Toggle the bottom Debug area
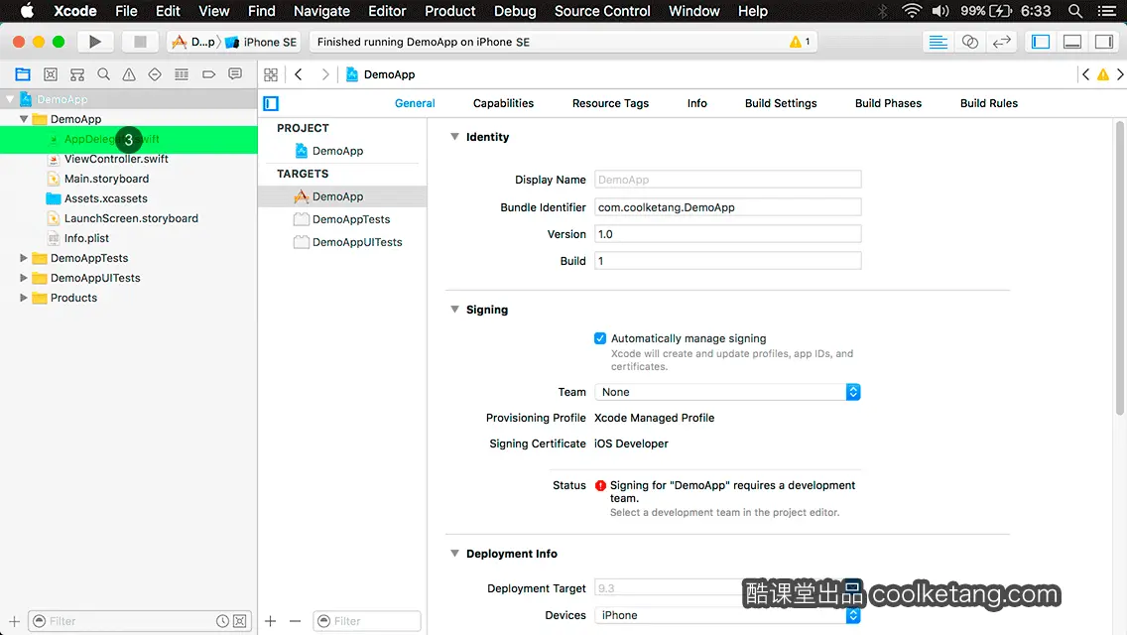The height and width of the screenshot is (635, 1127). 1072,42
